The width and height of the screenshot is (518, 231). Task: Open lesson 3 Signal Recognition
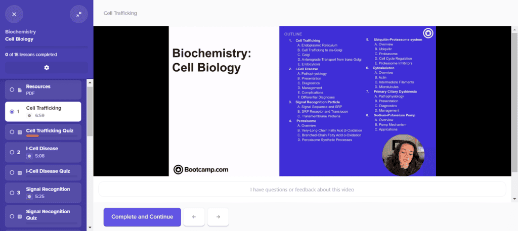pyautogui.click(x=44, y=193)
